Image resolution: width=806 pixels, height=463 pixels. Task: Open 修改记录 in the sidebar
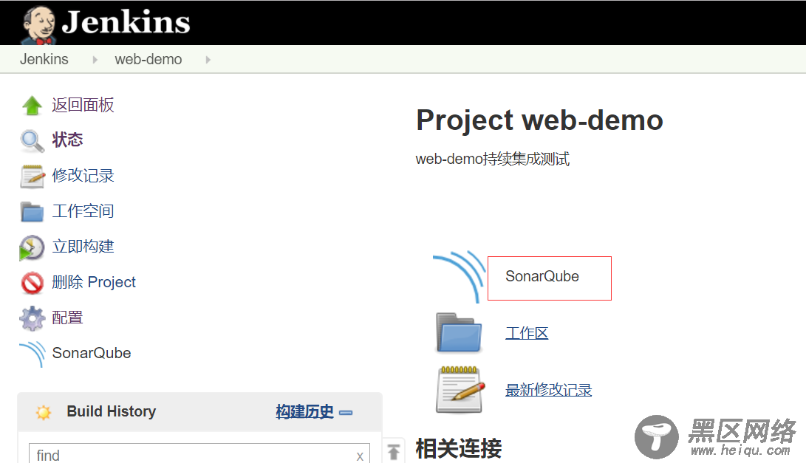(83, 175)
